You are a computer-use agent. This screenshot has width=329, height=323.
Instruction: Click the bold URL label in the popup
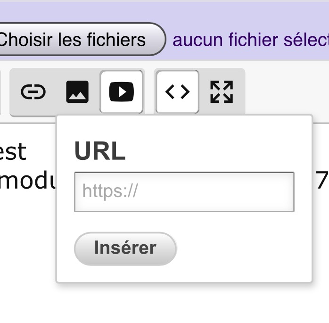click(x=100, y=151)
